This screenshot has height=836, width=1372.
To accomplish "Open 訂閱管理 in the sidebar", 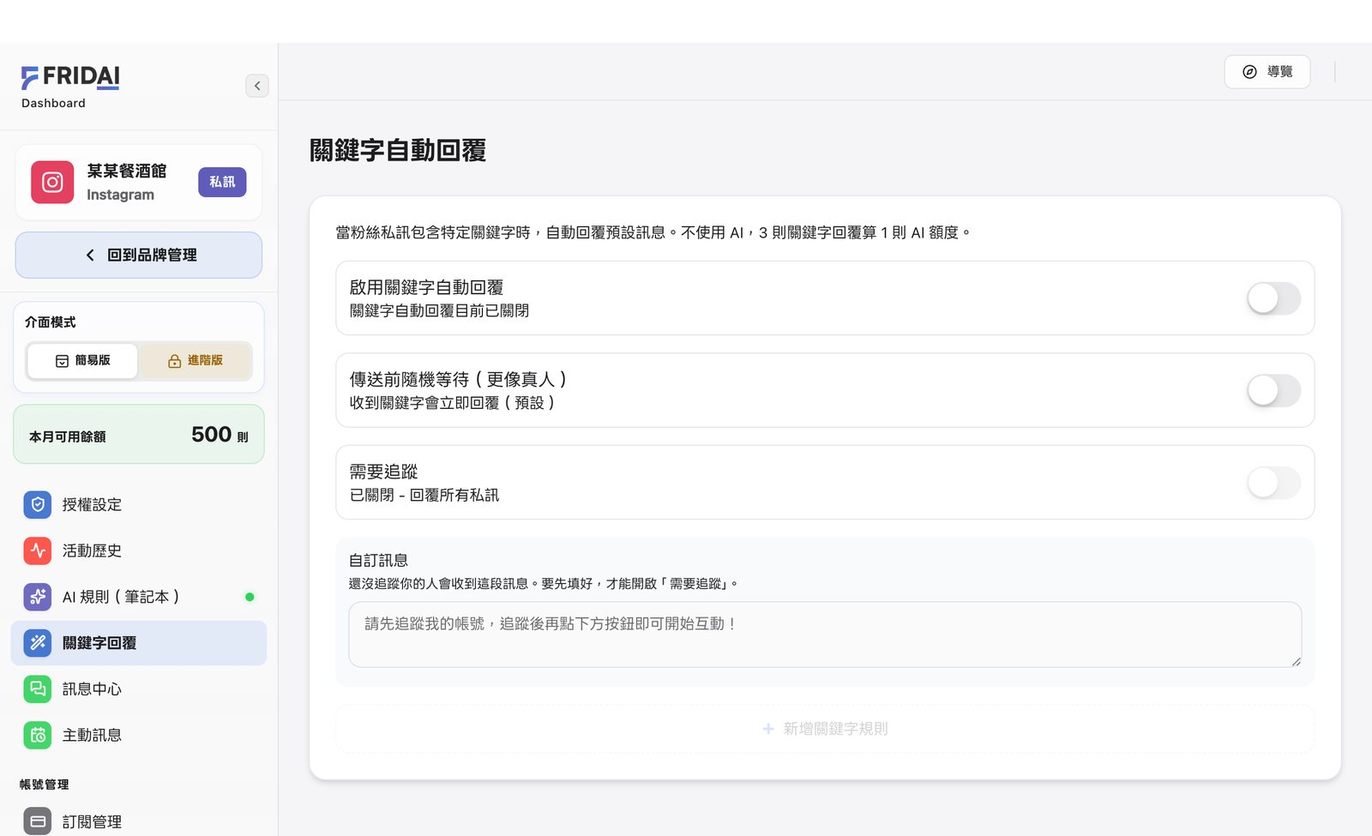I will coord(139,821).
